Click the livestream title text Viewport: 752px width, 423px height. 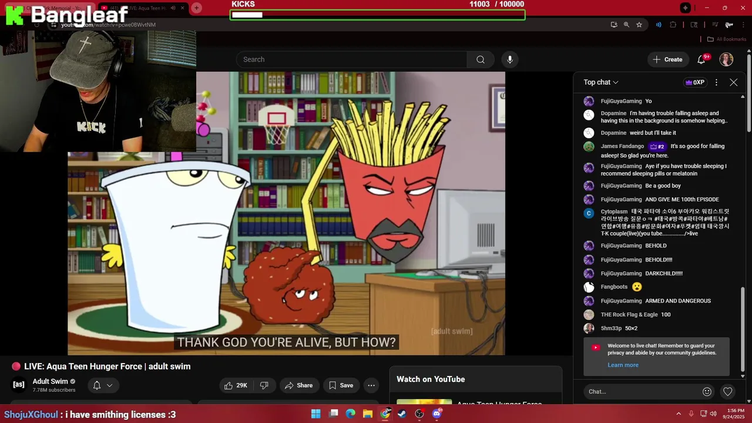point(107,367)
